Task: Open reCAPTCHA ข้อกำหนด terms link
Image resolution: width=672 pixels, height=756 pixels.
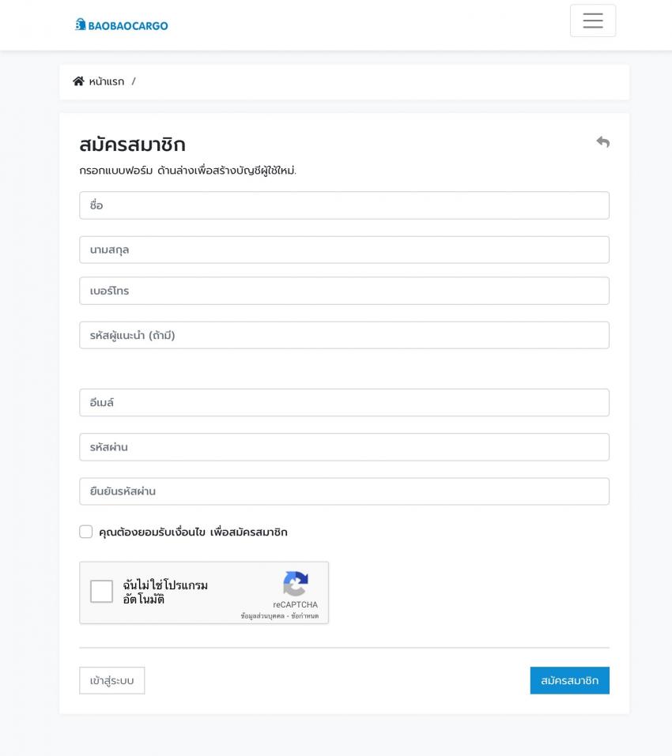Action: [x=305, y=615]
